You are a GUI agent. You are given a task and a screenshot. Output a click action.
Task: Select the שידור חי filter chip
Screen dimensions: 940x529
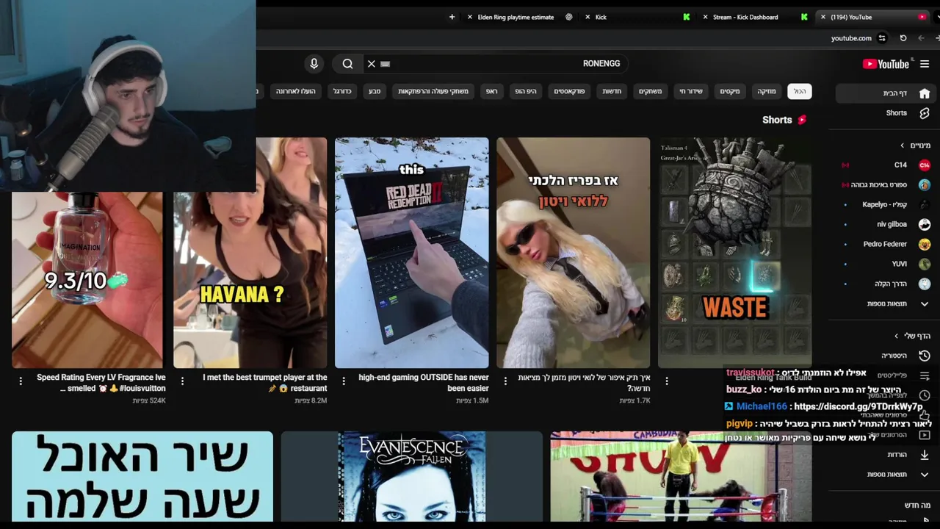[x=690, y=91]
